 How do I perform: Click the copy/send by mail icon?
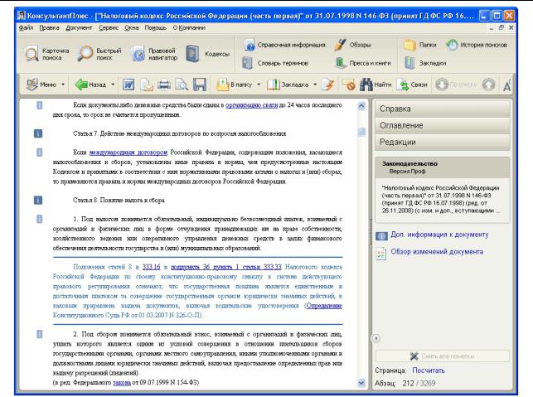point(147,85)
